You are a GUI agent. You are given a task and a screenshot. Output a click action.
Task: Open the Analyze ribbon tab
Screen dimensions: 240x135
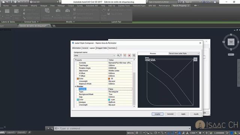43,6
